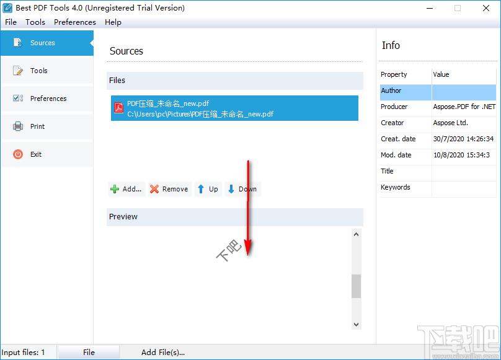The height and width of the screenshot is (360, 501).
Task: Click the Preview section header
Action: pos(235,217)
